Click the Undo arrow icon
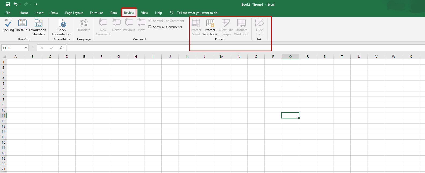Screen dimensions: 425x173 (16, 4)
